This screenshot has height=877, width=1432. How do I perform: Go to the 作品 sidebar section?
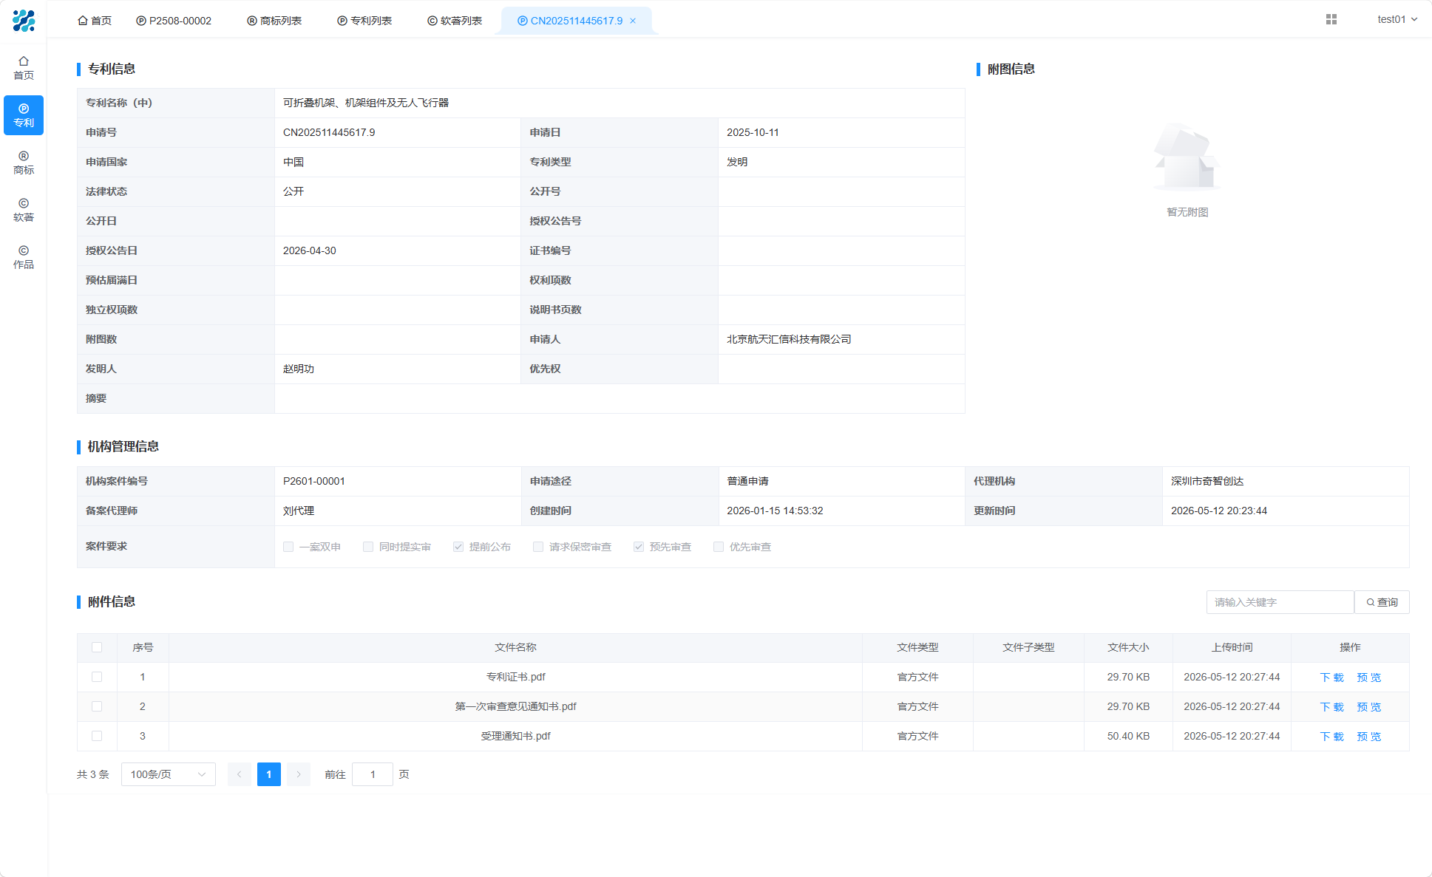click(x=24, y=257)
